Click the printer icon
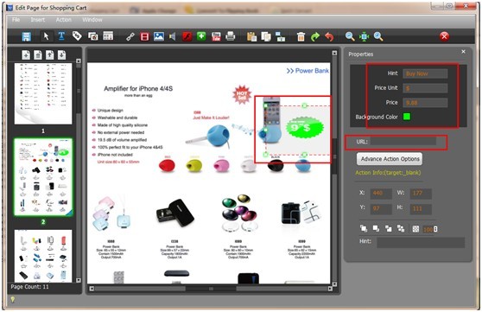The width and height of the screenshot is (482, 312). click(x=231, y=36)
